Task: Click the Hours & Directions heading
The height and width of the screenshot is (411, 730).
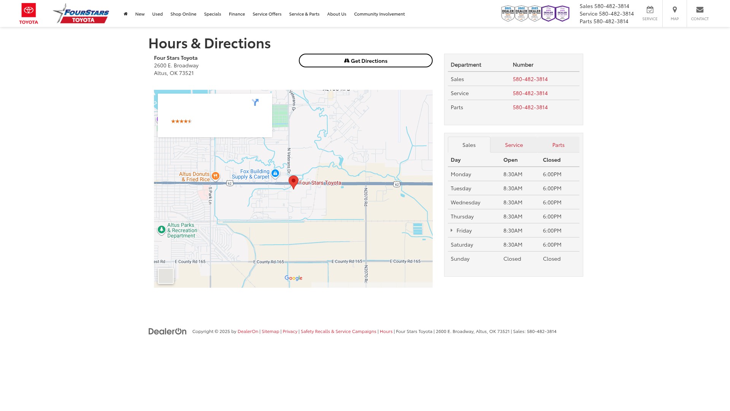Action: pos(209,43)
